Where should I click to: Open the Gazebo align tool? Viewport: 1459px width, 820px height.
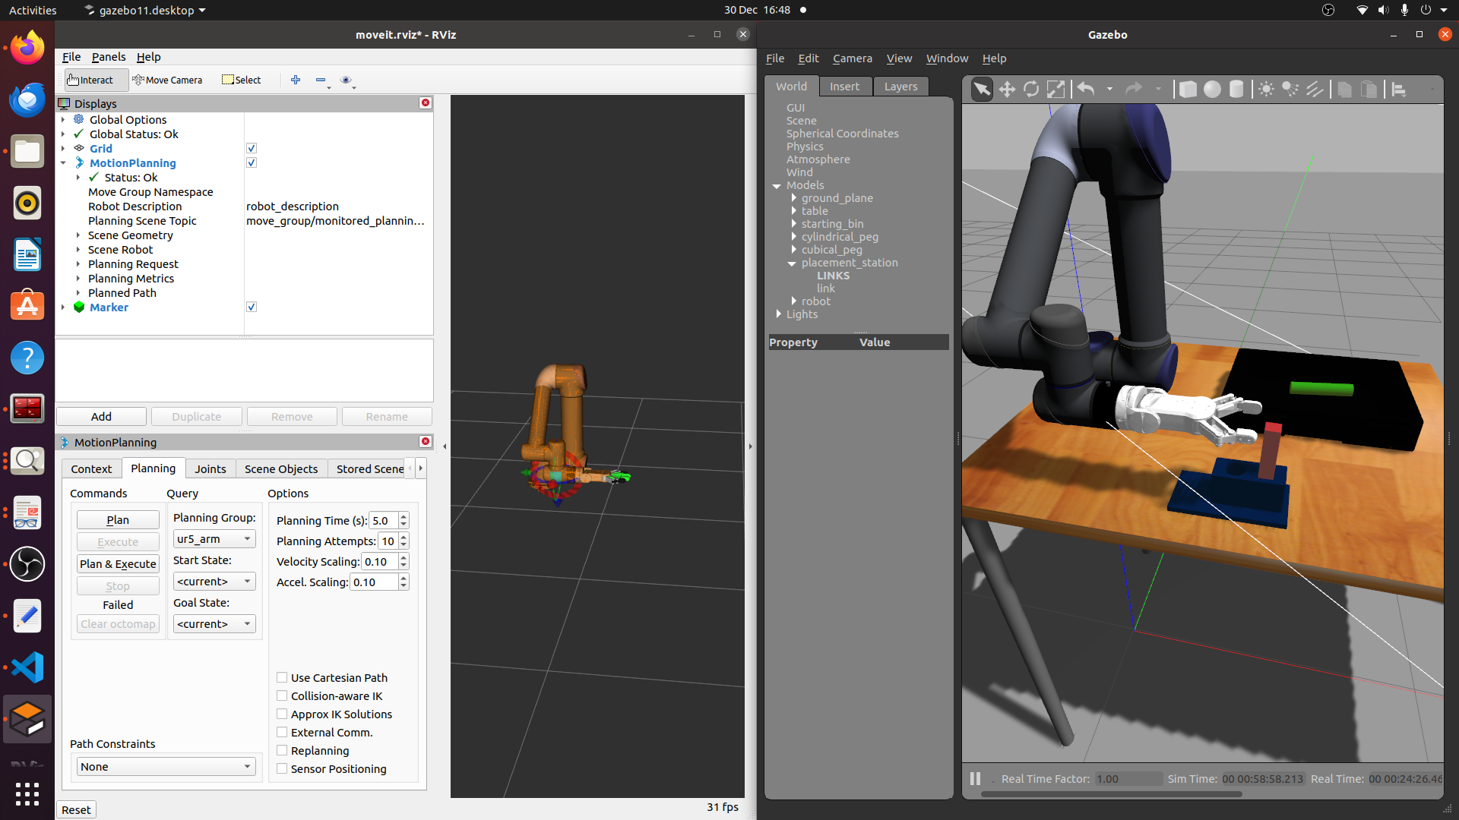(x=1399, y=90)
